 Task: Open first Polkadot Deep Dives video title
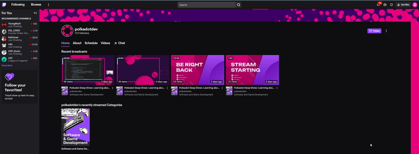coord(90,88)
